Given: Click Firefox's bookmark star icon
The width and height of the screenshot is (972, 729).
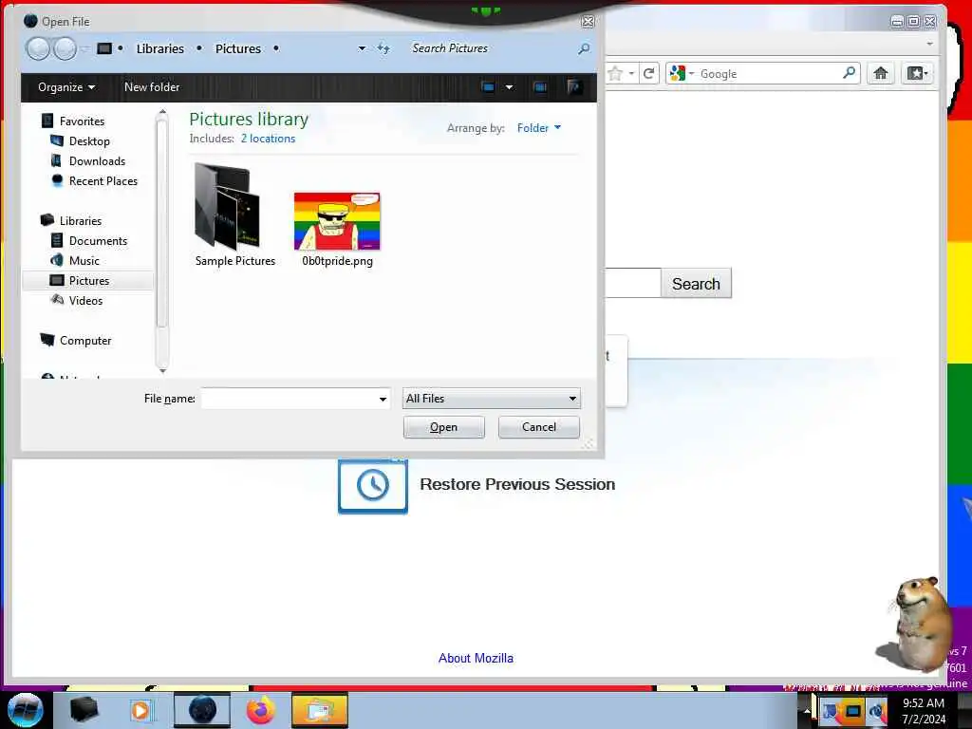Looking at the screenshot, I should [615, 74].
